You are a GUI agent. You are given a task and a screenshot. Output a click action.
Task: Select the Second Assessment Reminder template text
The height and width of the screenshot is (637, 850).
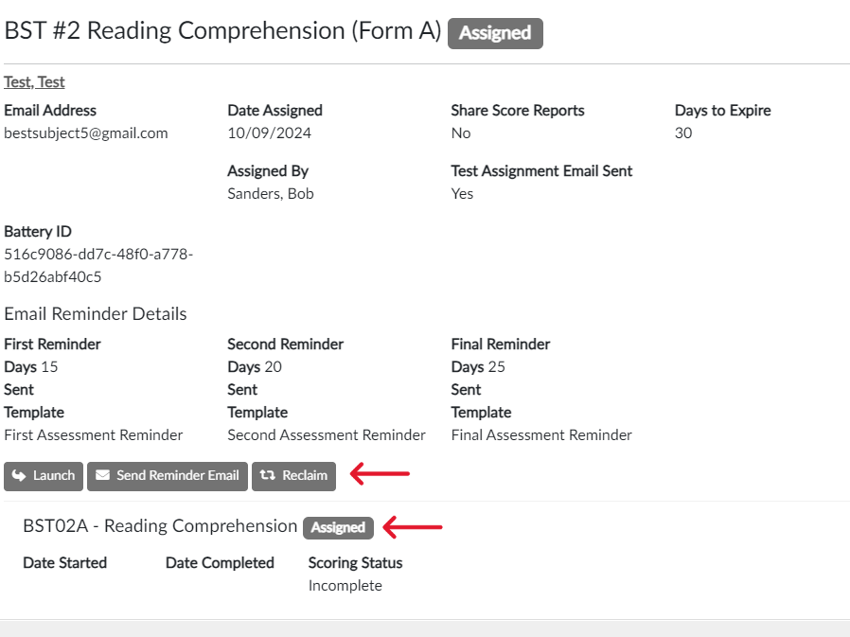tap(327, 435)
